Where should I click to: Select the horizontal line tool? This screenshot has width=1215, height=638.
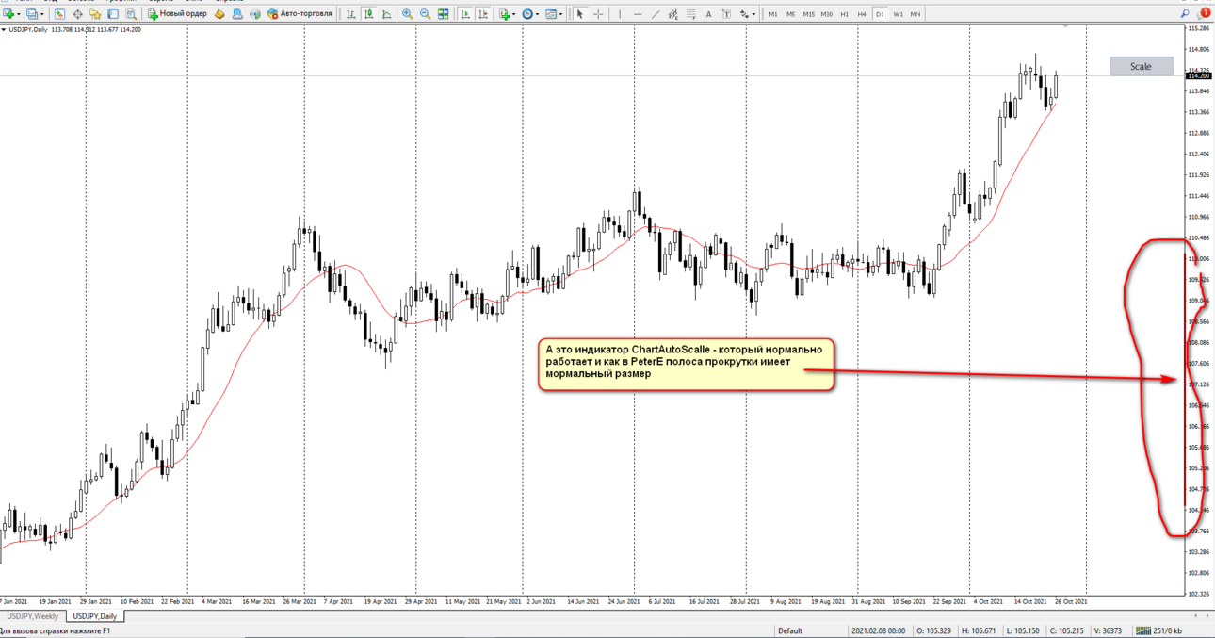click(638, 14)
